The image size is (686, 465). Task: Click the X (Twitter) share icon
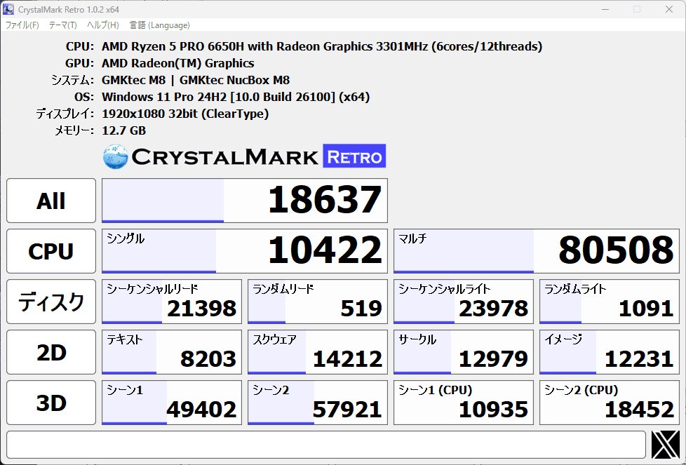pyautogui.click(x=665, y=445)
